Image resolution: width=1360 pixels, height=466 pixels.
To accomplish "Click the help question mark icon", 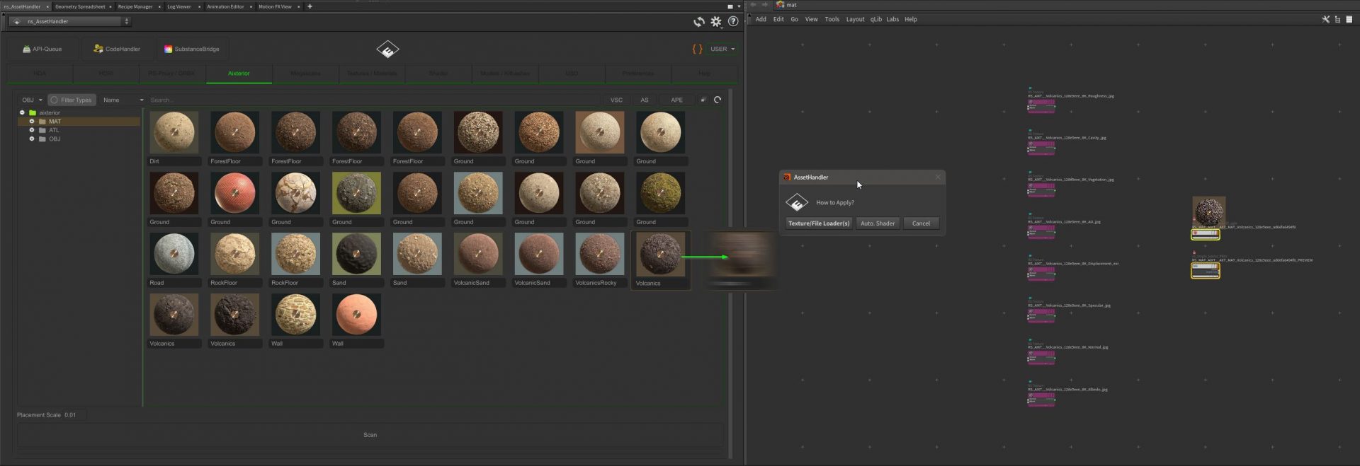I will pyautogui.click(x=733, y=22).
